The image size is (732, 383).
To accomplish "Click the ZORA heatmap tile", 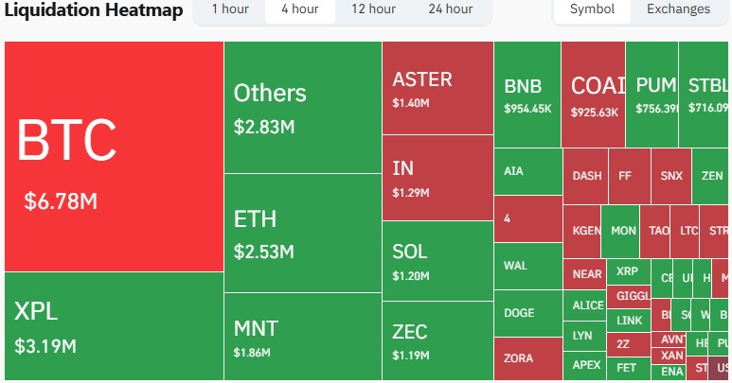I will (x=527, y=359).
